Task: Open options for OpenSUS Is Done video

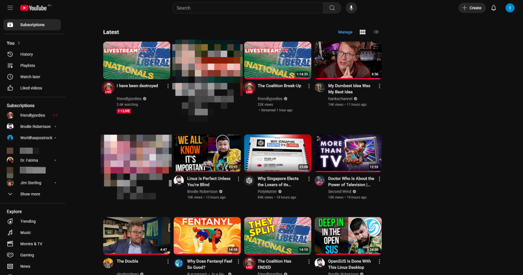Action: point(379,262)
